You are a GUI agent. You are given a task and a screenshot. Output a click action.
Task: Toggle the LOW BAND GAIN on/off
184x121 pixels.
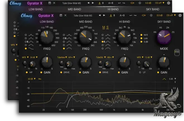41,72
